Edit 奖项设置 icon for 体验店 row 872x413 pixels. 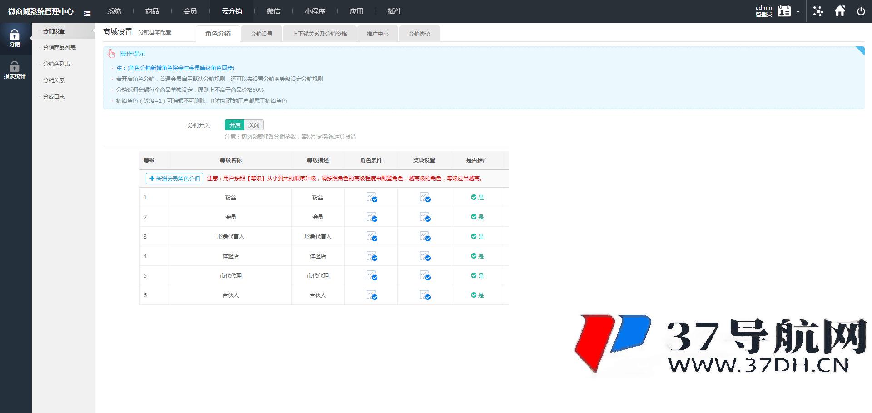pos(425,256)
